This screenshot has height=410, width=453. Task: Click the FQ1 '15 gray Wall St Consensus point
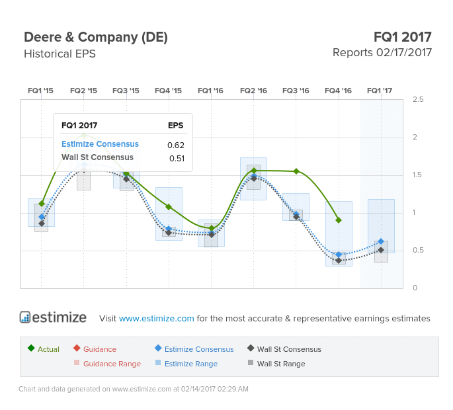pos(41,224)
